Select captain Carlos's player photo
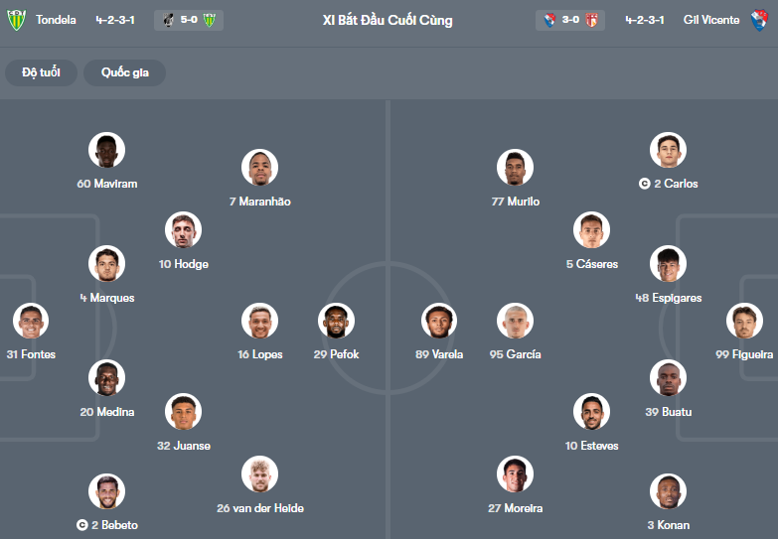The width and height of the screenshot is (778, 539). (668, 151)
